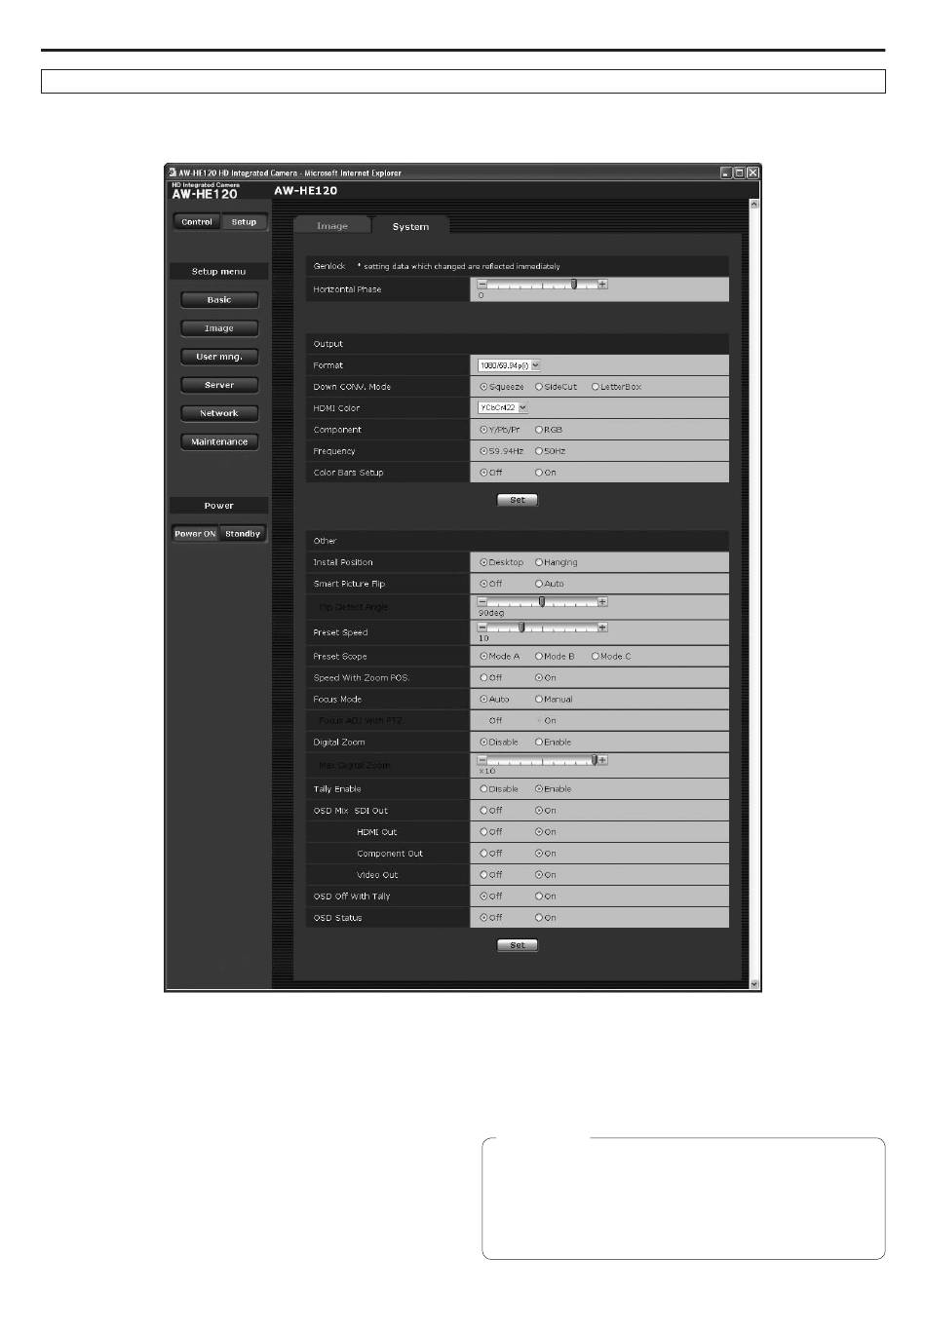Turn Off OSD Mix Component Out
This screenshot has height=1334, width=926.
point(483,854)
